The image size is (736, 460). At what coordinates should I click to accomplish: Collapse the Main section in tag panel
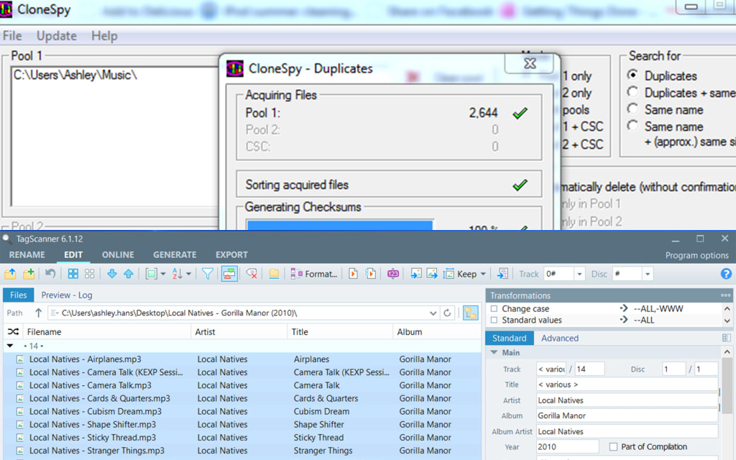tap(494, 352)
